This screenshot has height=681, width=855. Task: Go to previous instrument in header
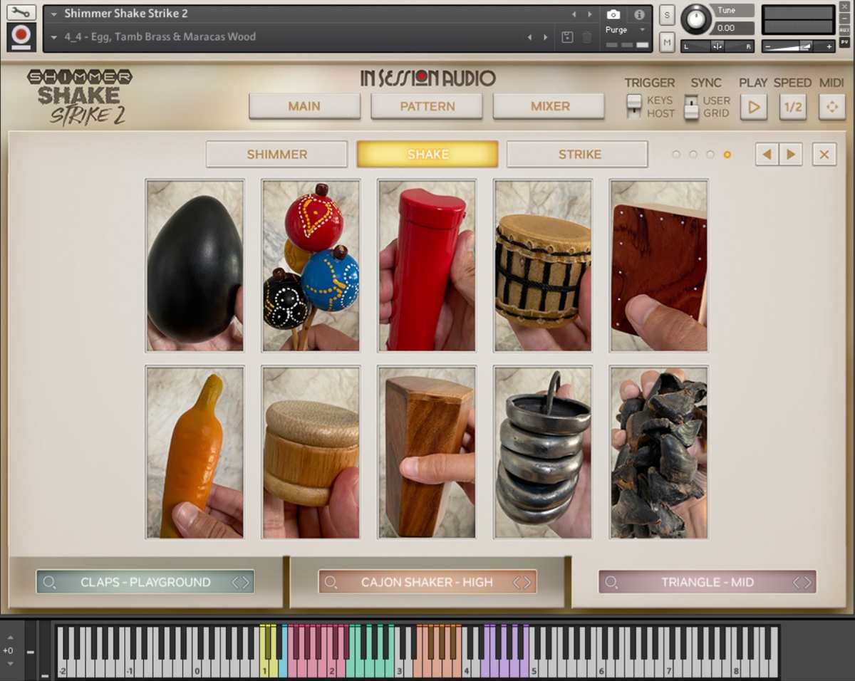[574, 14]
